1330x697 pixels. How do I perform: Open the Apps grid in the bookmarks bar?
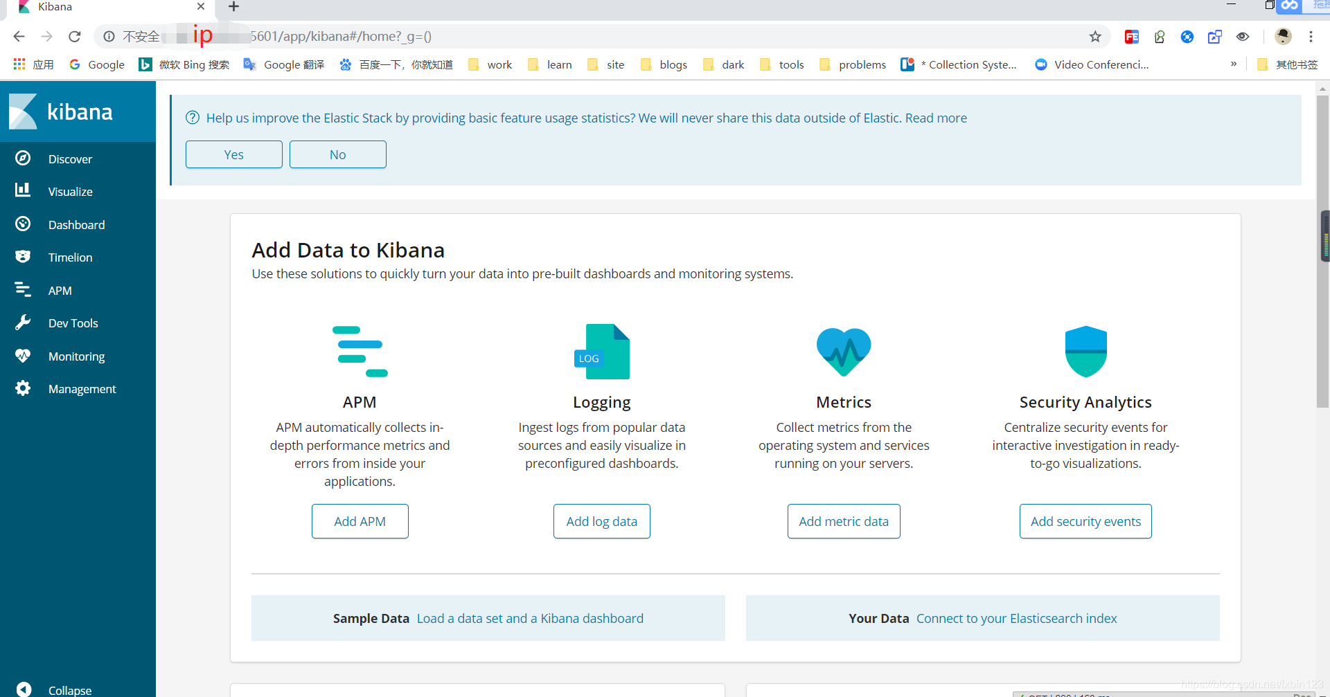pyautogui.click(x=33, y=64)
